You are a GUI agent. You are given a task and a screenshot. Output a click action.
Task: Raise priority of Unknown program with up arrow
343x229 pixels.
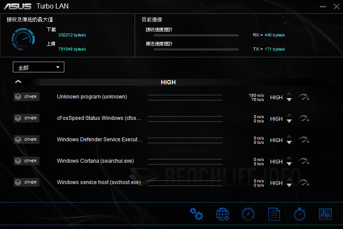289,94
